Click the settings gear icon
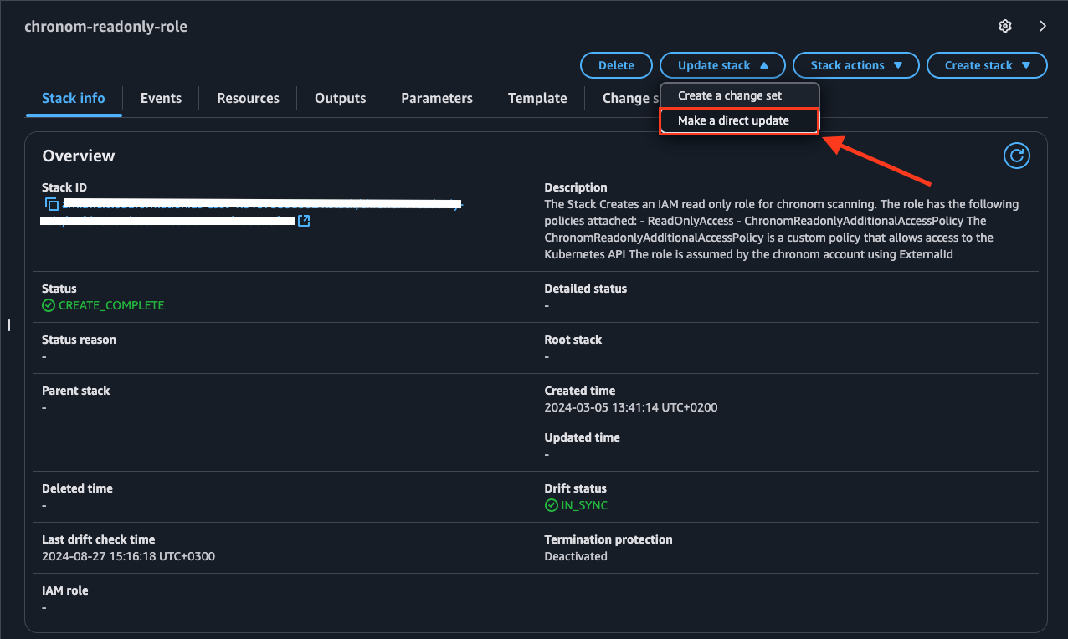 pyautogui.click(x=1005, y=26)
